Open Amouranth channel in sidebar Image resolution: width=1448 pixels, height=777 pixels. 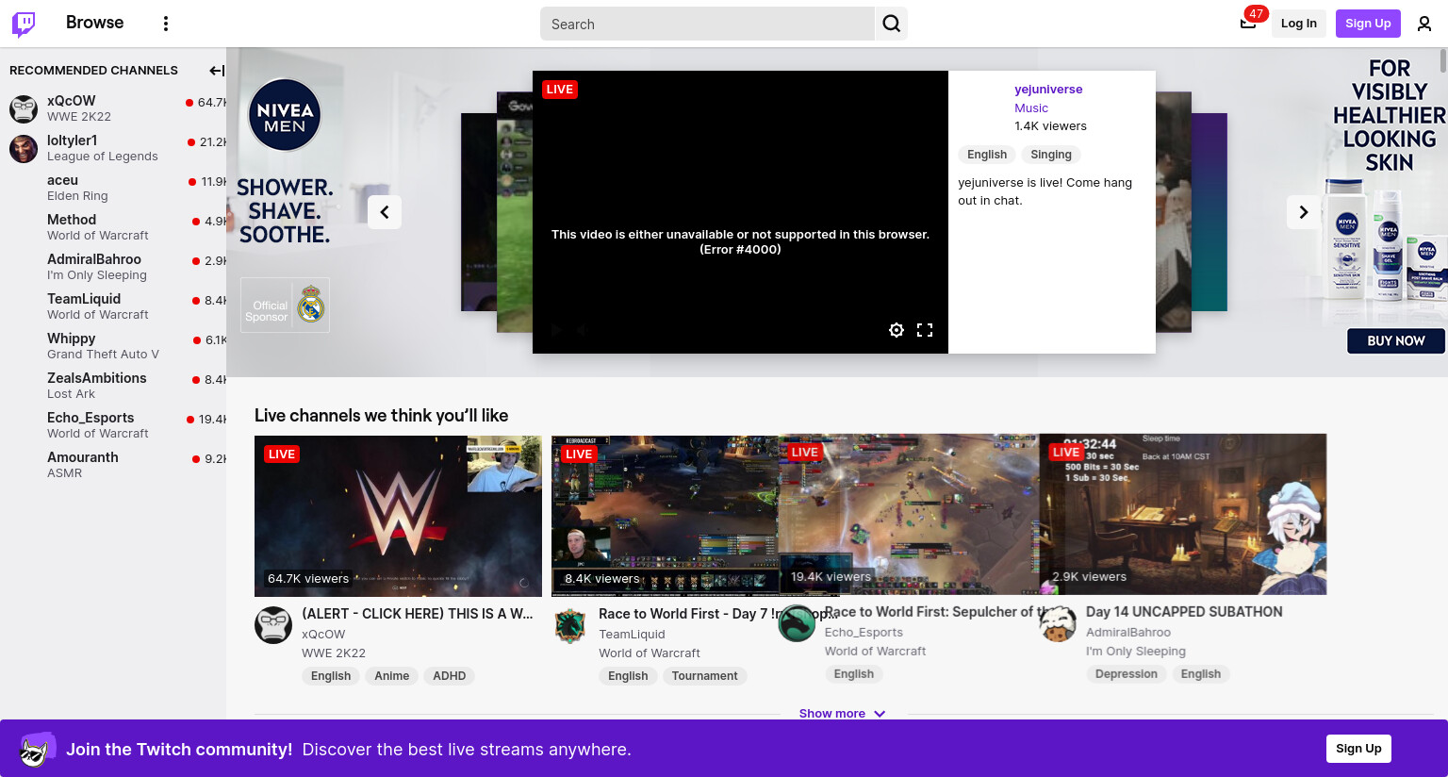pos(113,465)
